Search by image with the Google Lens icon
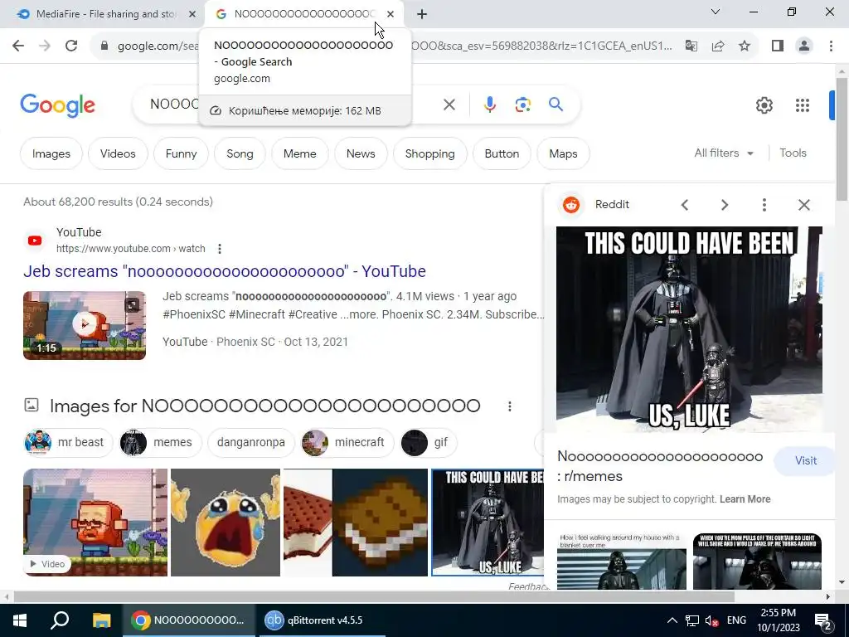The height and width of the screenshot is (637, 849). 522,105
